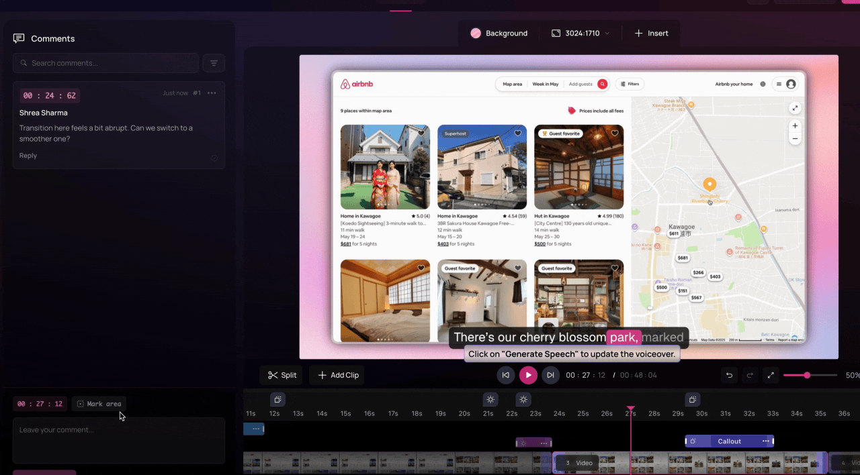The width and height of the screenshot is (860, 475).
Task: Click the 24s tick on the time ruler
Action: tap(559, 413)
